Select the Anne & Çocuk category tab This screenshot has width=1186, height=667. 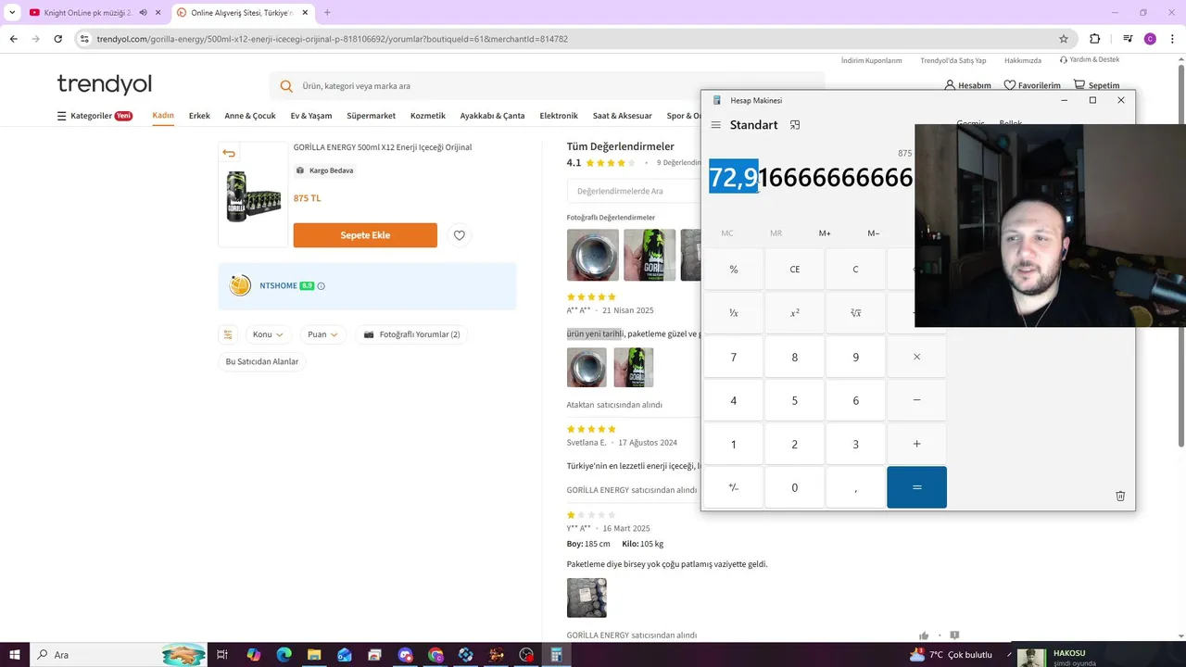(250, 116)
